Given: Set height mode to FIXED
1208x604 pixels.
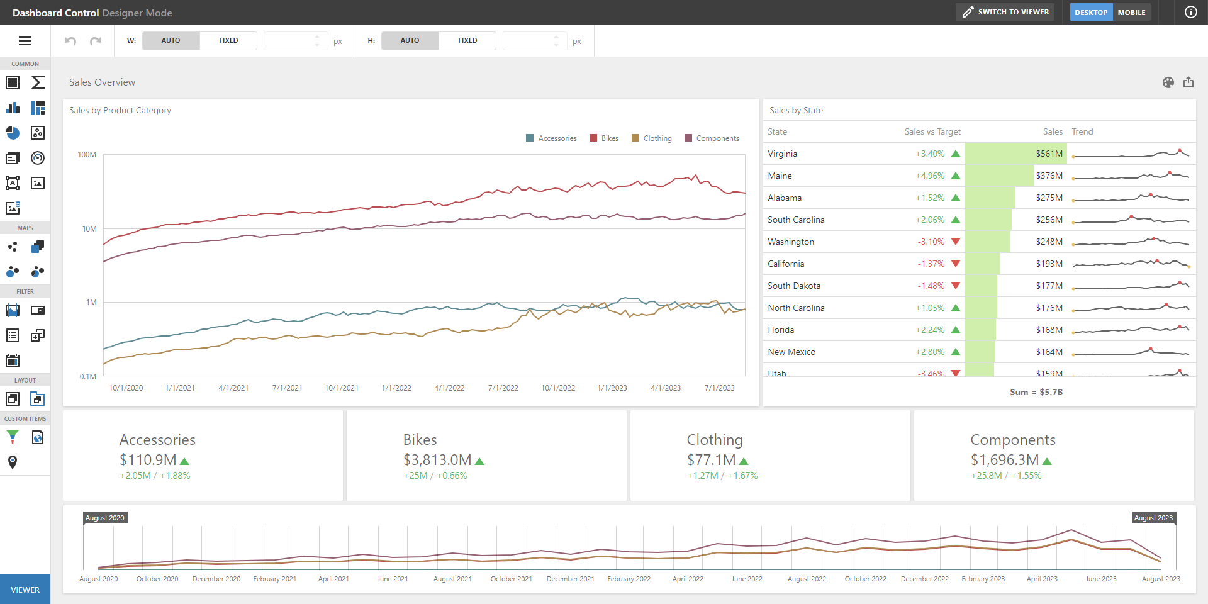Looking at the screenshot, I should [x=467, y=41].
